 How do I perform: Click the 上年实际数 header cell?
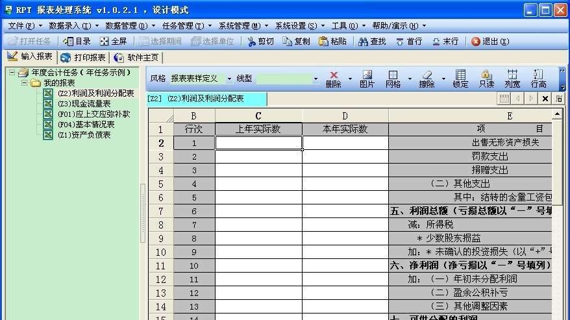point(258,129)
